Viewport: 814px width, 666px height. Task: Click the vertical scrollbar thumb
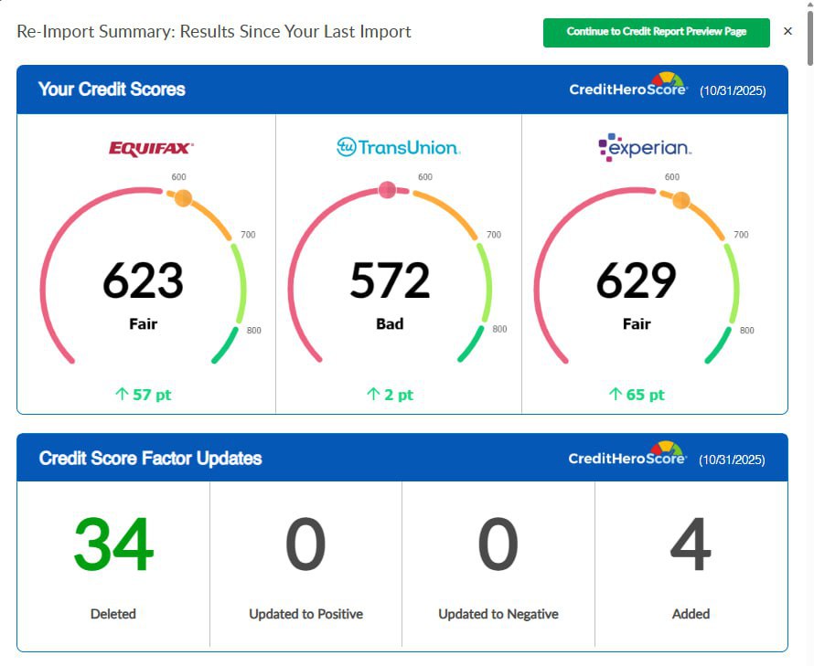coord(809,37)
